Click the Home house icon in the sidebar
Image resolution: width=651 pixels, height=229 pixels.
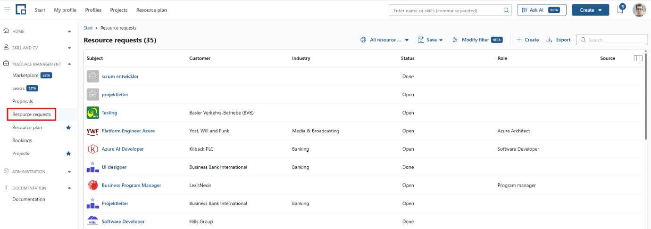[x=6, y=31]
